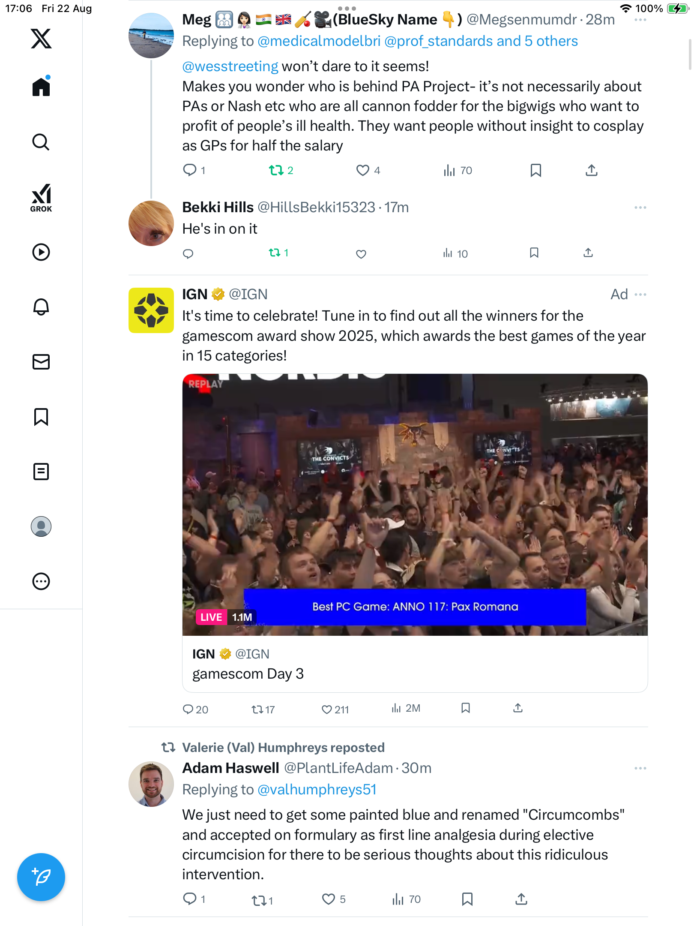Toggle bookmark on Adam Haswell's post
The width and height of the screenshot is (694, 926).
(x=467, y=899)
